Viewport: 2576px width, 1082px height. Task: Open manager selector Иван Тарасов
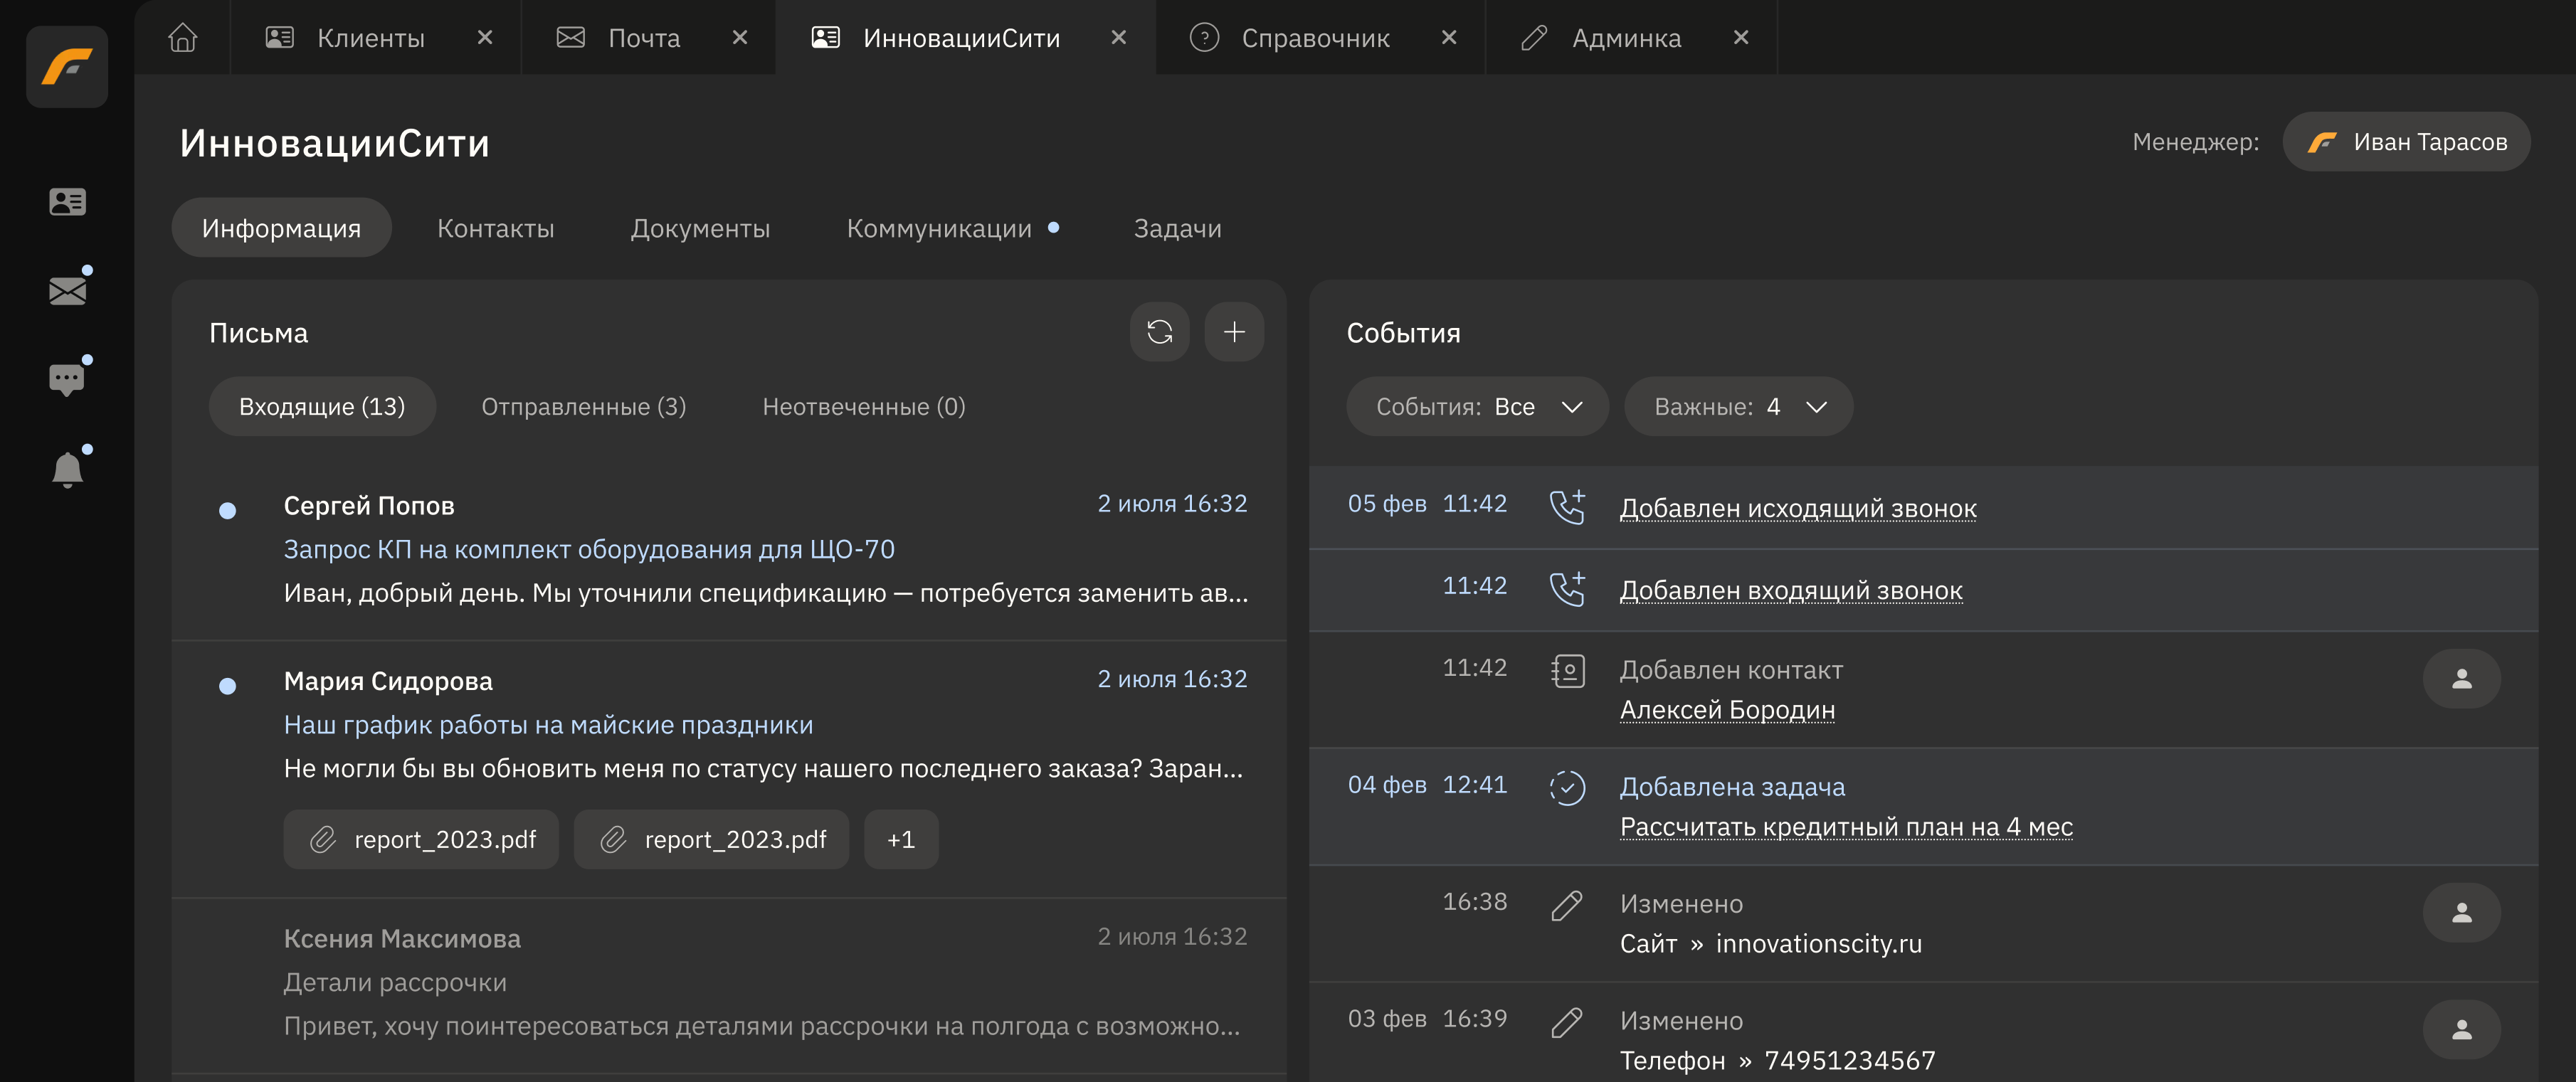coord(2406,142)
